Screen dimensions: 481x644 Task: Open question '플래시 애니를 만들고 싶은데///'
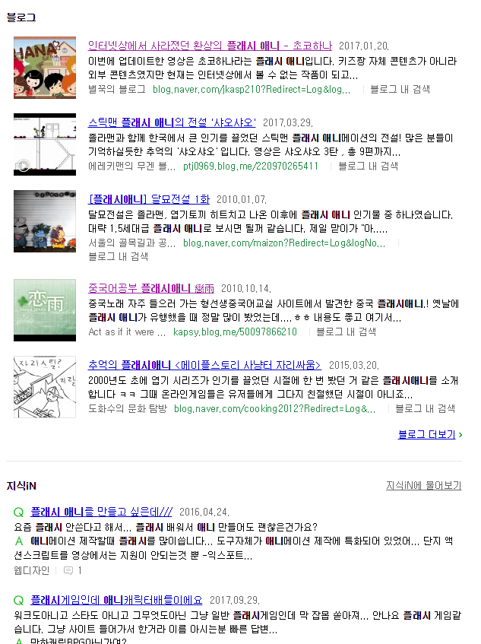101,512
